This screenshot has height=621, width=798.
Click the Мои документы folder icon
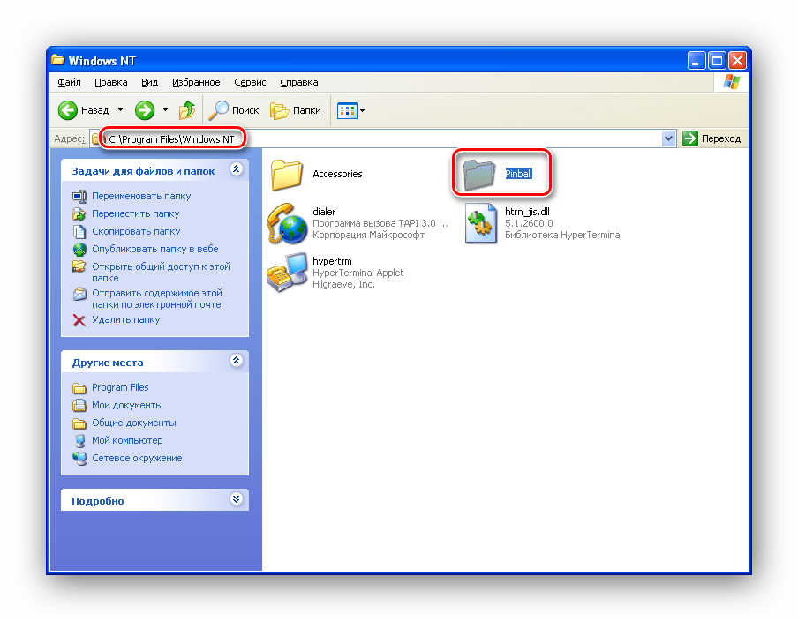click(x=79, y=406)
